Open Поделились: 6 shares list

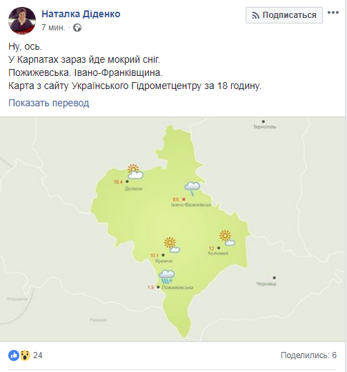tap(308, 355)
